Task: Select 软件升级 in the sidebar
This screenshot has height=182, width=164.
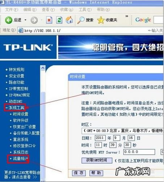Action: tap(19, 120)
